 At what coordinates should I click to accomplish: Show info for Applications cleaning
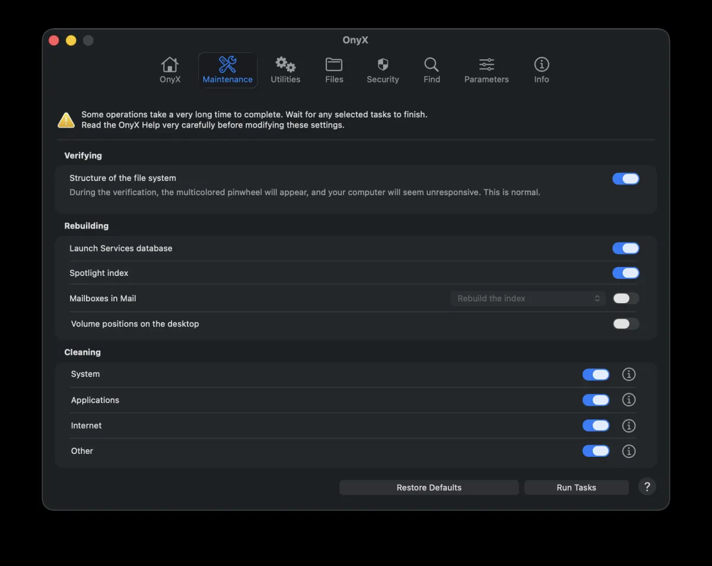click(x=629, y=400)
